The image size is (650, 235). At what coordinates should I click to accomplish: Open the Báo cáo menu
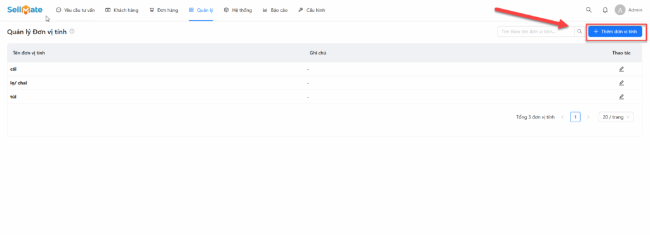(x=275, y=10)
